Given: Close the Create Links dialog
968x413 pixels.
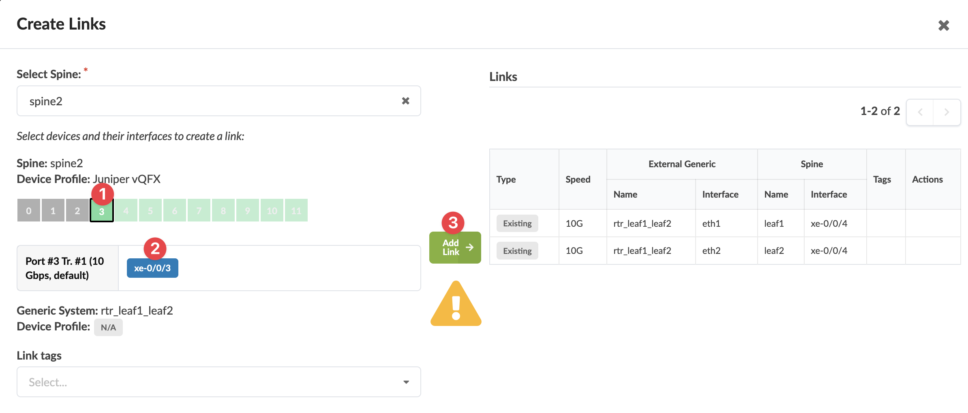Looking at the screenshot, I should click(944, 26).
